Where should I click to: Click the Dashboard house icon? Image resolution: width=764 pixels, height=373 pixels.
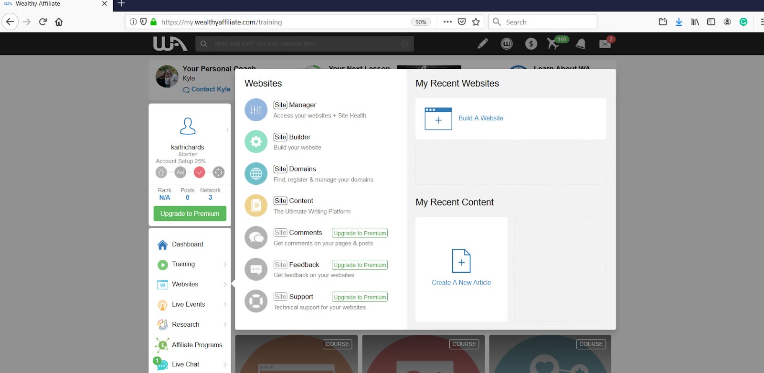click(x=162, y=245)
